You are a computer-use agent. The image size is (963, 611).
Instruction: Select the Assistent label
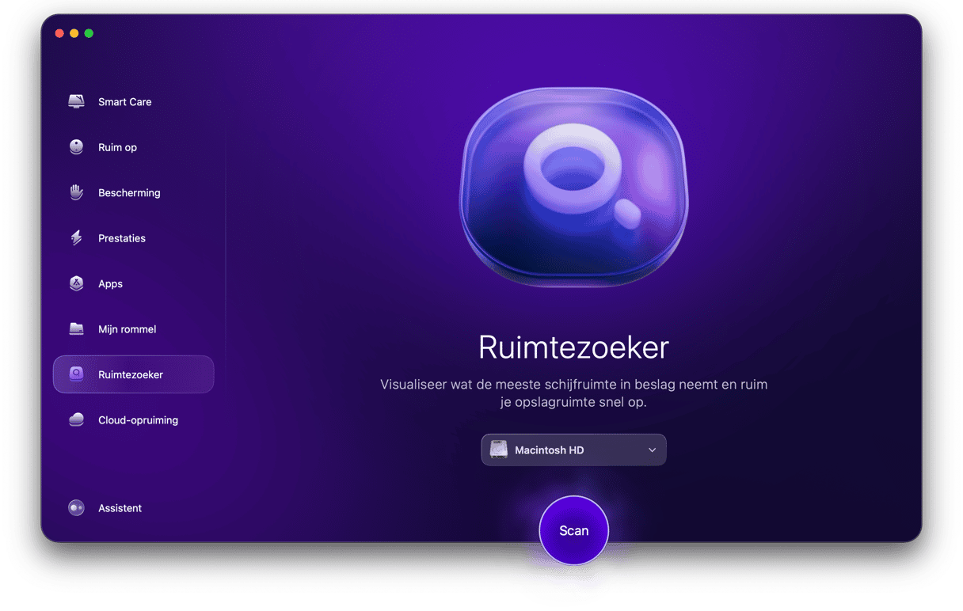(120, 508)
